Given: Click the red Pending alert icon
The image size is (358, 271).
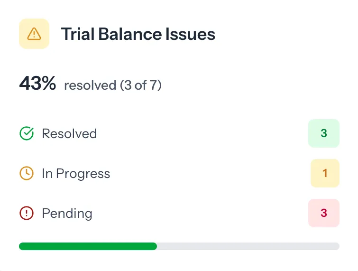Looking at the screenshot, I should click(27, 214).
